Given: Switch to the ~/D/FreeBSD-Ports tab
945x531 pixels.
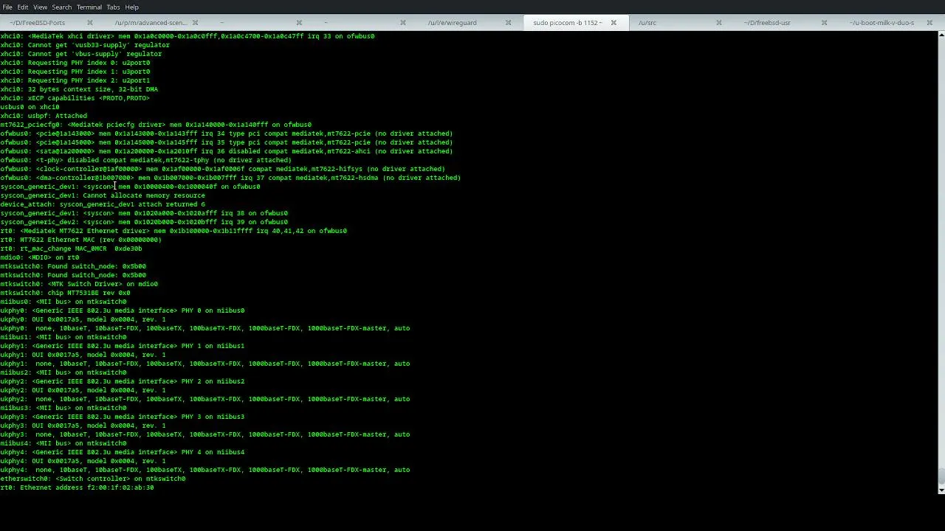Looking at the screenshot, I should pos(38,23).
